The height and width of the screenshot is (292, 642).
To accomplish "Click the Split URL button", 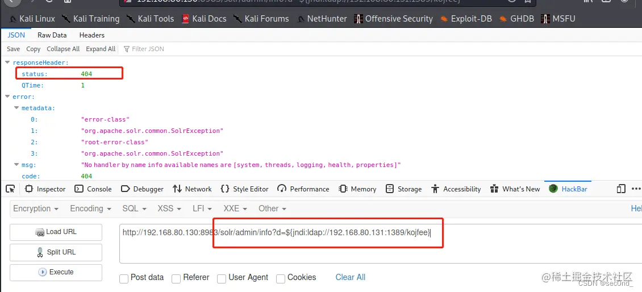I will [x=56, y=252].
